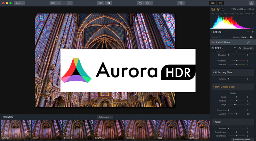Click the filters gear settings icon

click(239, 48)
